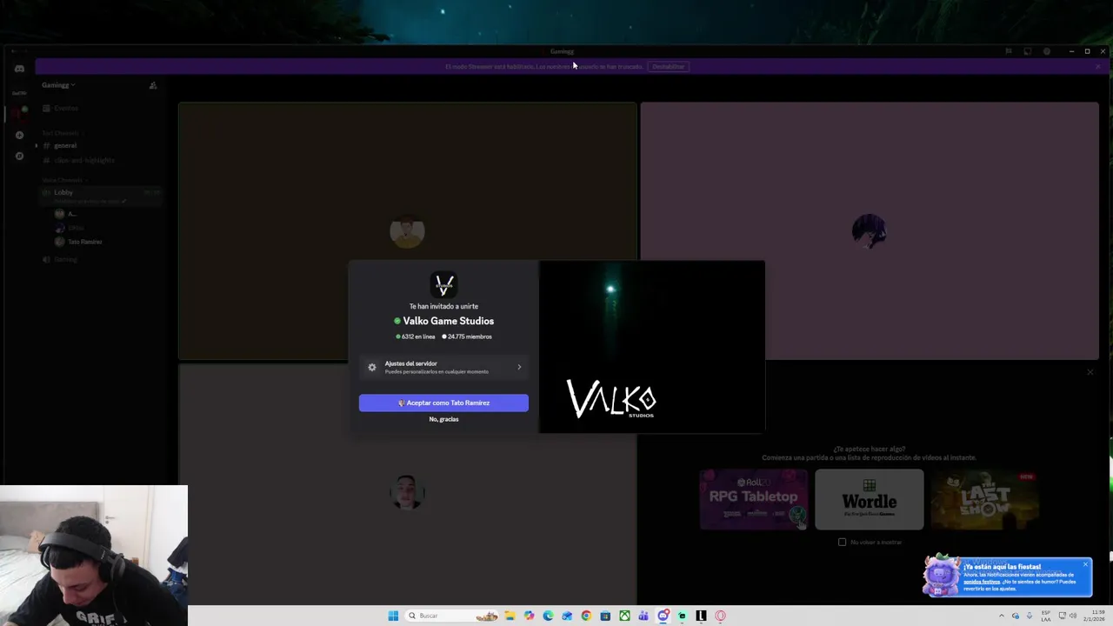
Task: Click Discord help icon in title bar
Action: [1046, 51]
